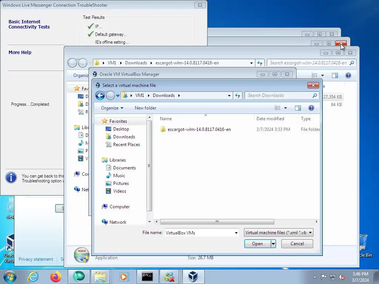Switch to VirtualBox taskbar icon

click(x=192, y=277)
